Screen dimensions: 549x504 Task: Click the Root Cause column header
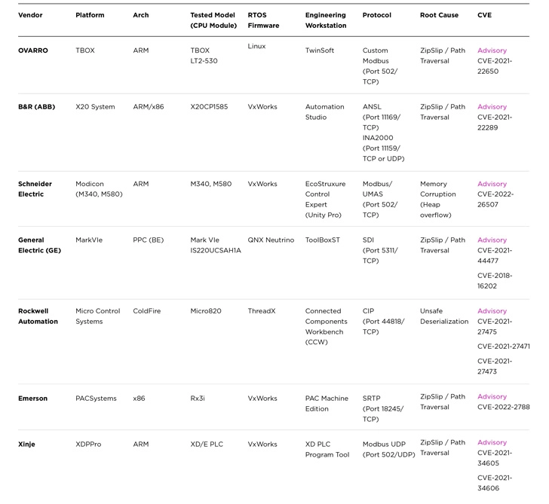(x=439, y=15)
